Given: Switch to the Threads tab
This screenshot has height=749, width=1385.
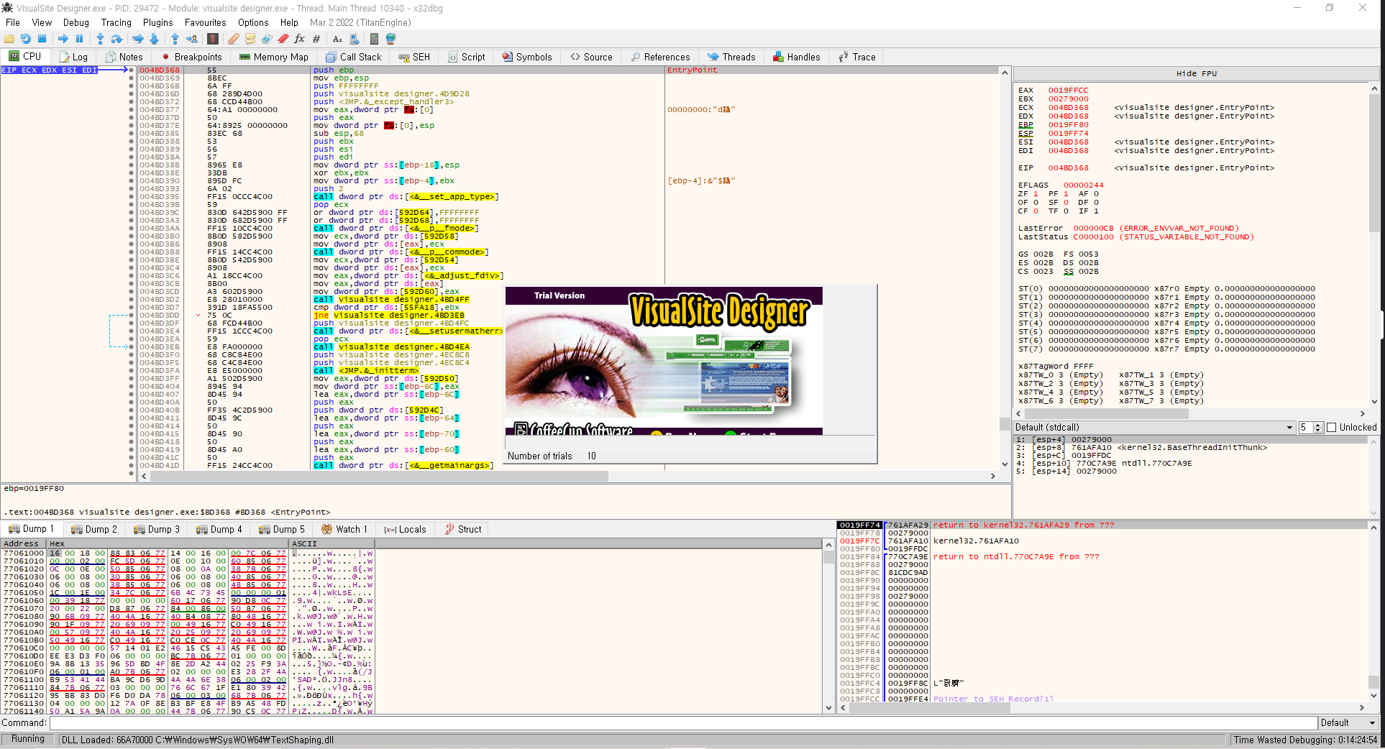Looking at the screenshot, I should tap(731, 57).
